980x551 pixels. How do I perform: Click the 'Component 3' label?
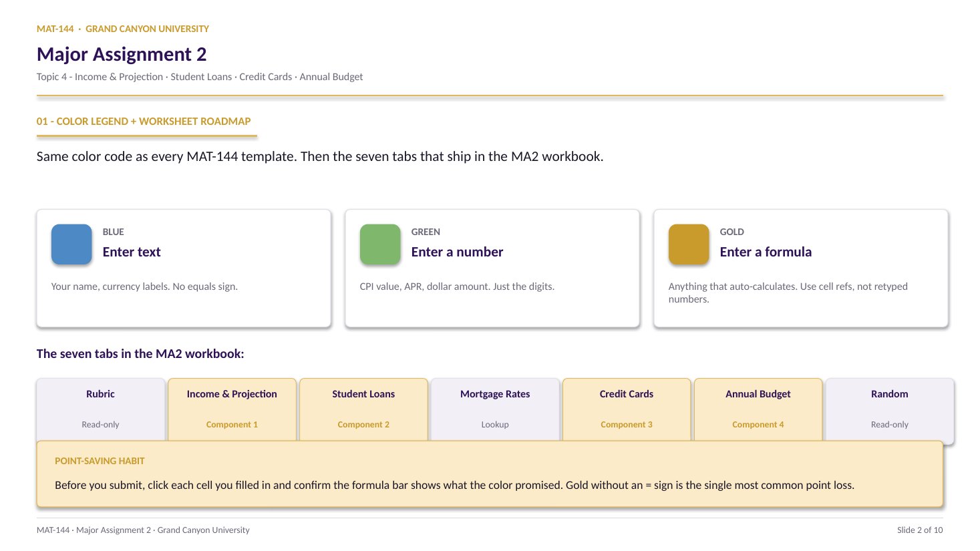tap(627, 424)
